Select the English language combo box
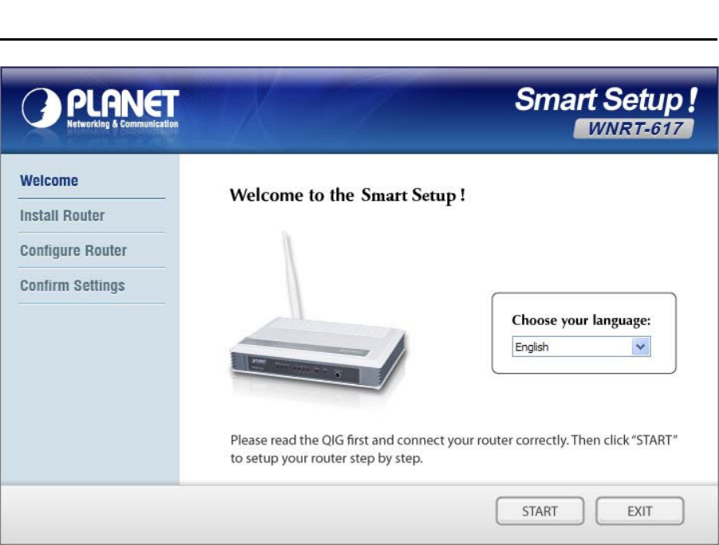The image size is (719, 545). (x=581, y=347)
